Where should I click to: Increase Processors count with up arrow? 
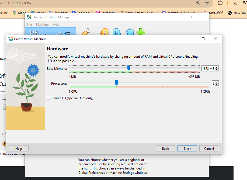click(x=217, y=82)
